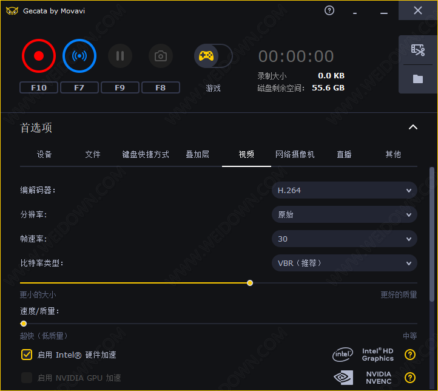Take a screenshot with the camera icon
Viewport: 438px width, 391px height.
pyautogui.click(x=161, y=56)
